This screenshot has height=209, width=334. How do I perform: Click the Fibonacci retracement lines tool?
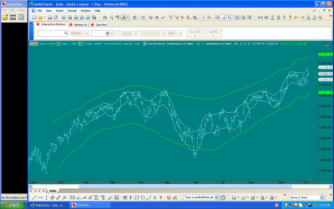tap(72, 197)
